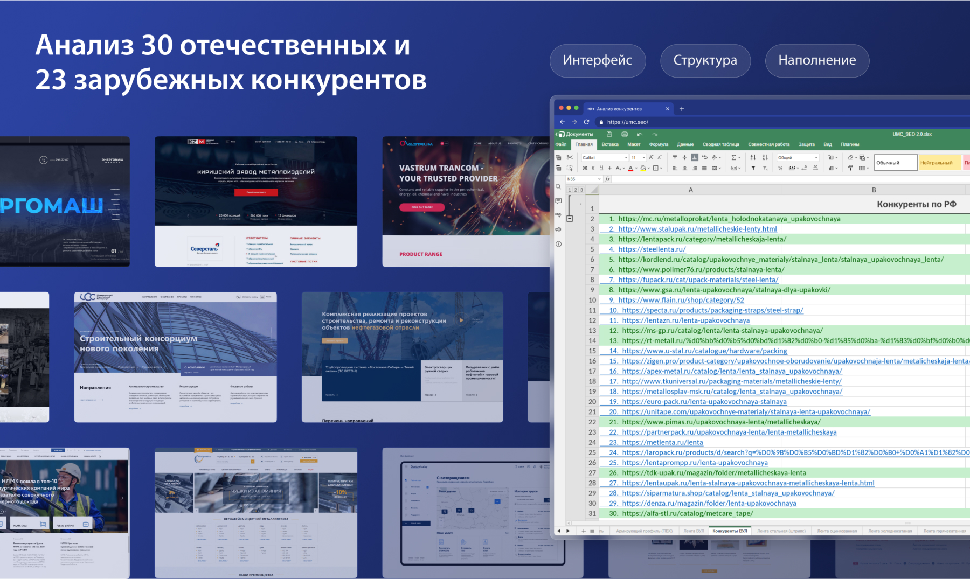The width and height of the screenshot is (970, 579).
Task: Add a new sheet with the plus icon
Action: 584,531
